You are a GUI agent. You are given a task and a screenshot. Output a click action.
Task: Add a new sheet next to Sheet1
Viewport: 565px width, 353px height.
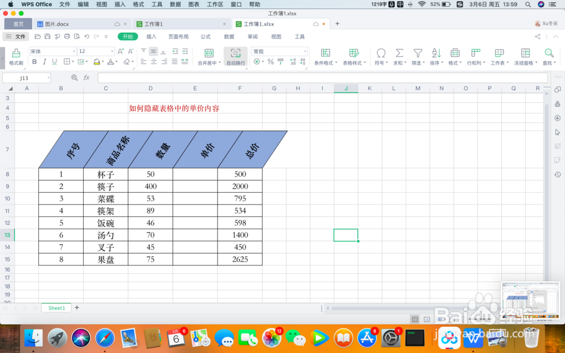pyautogui.click(x=76, y=308)
